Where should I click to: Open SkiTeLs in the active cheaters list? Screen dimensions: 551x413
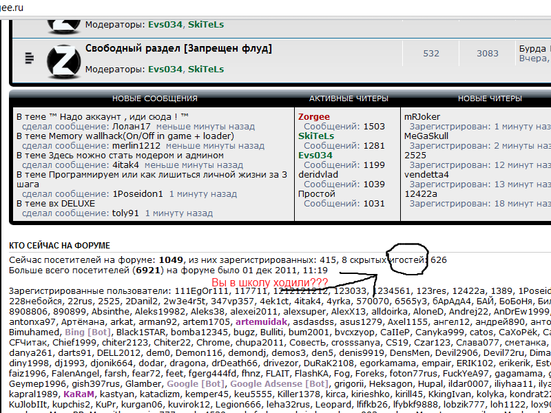pyautogui.click(x=316, y=136)
